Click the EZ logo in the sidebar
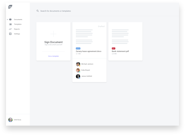 (x=10, y=7)
